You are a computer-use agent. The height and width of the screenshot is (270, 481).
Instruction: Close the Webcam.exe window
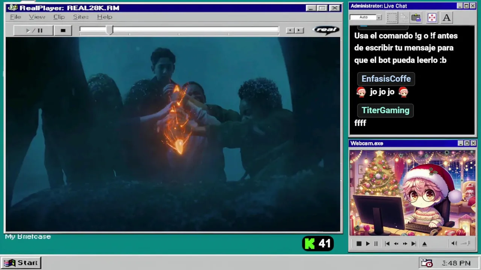point(473,143)
